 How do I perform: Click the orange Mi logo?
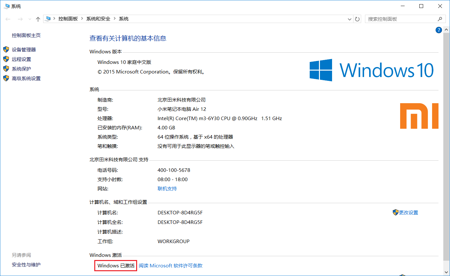[419, 116]
